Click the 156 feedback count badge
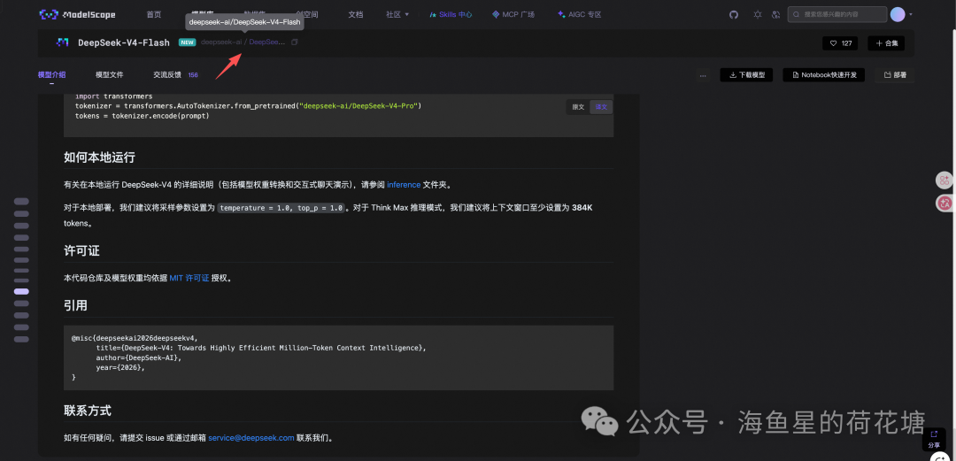The image size is (956, 461). pyautogui.click(x=193, y=75)
